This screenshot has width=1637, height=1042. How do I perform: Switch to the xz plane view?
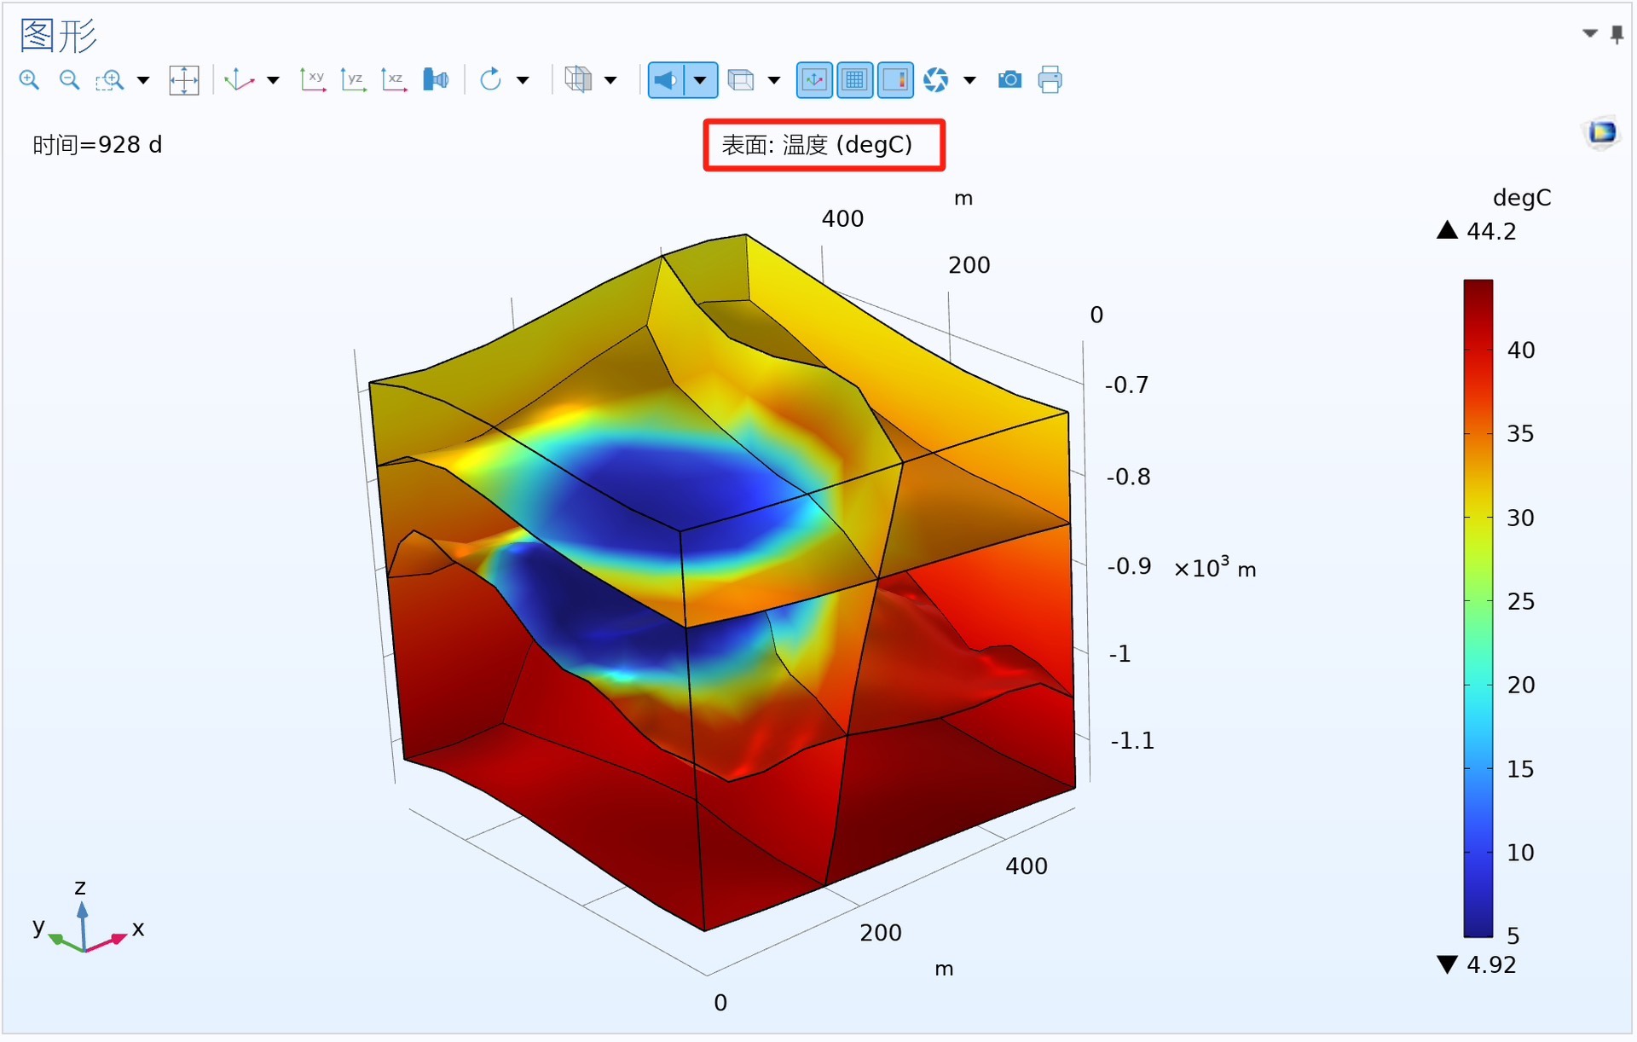[393, 80]
